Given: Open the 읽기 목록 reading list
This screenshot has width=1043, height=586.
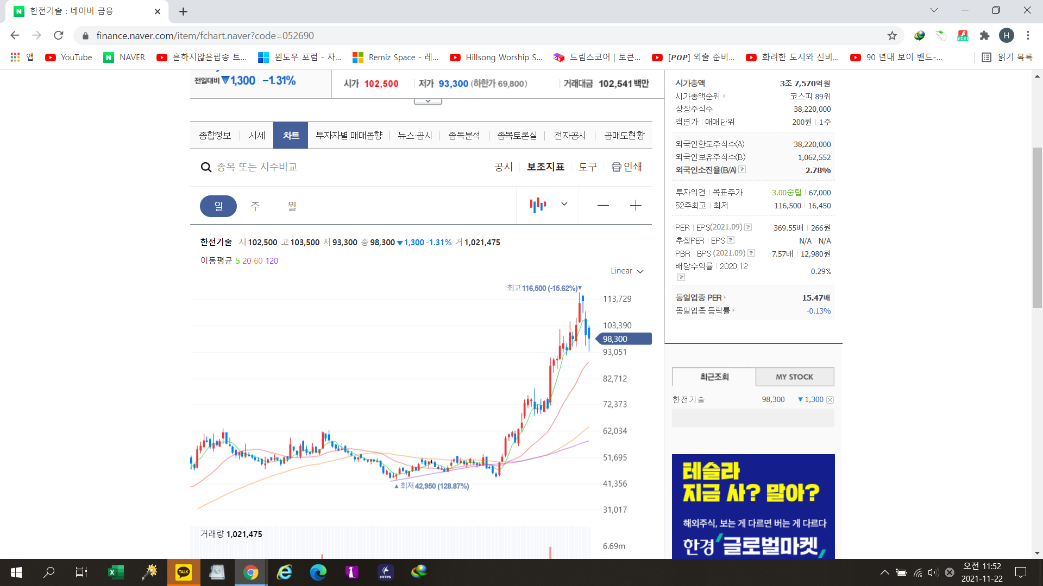Looking at the screenshot, I should tap(1008, 57).
